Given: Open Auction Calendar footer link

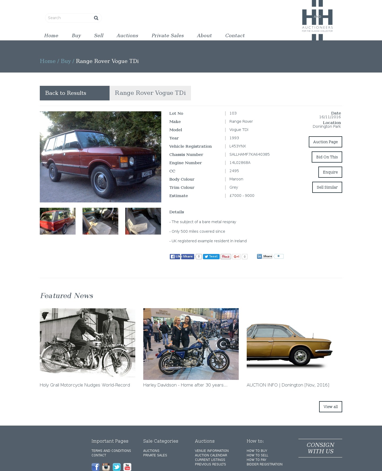Looking at the screenshot, I should point(211,455).
